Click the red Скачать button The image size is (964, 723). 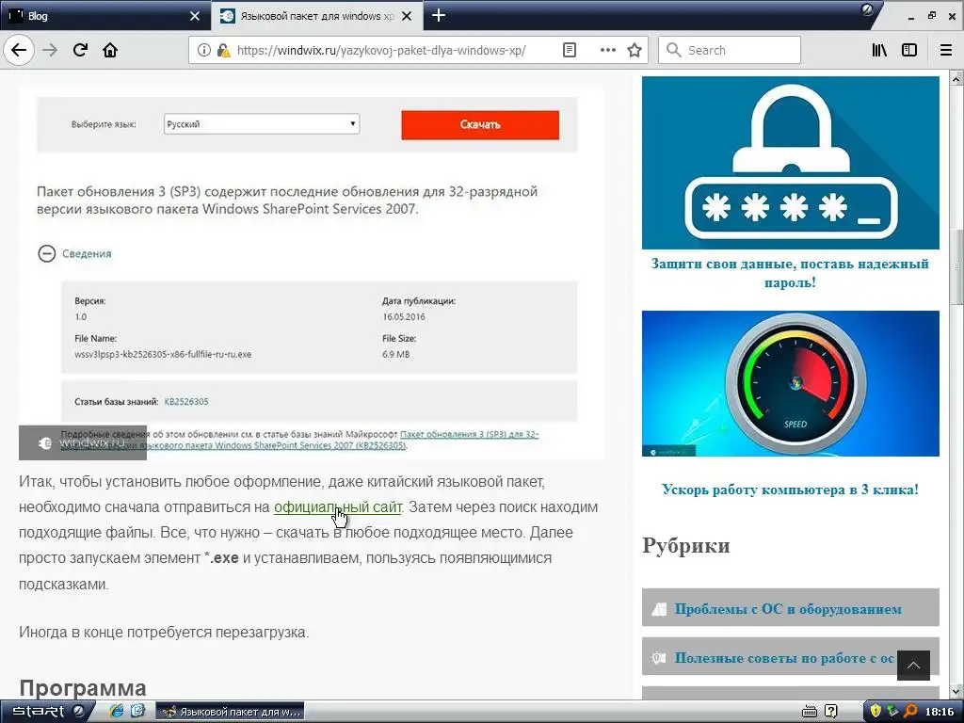[x=480, y=125]
